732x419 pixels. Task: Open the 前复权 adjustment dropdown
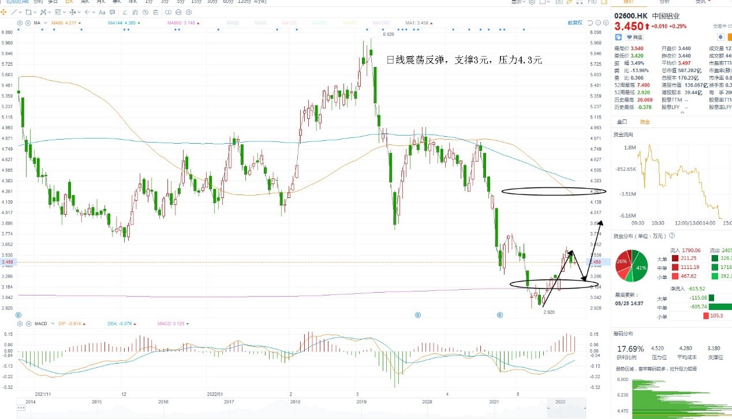[576, 23]
